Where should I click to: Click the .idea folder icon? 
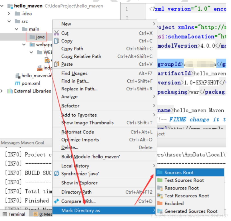point(17,13)
